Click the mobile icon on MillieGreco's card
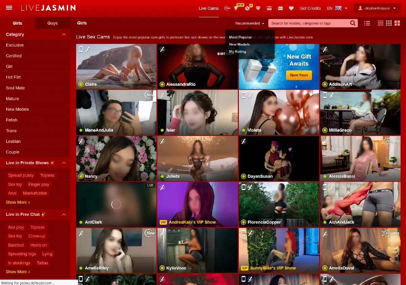 325,95
